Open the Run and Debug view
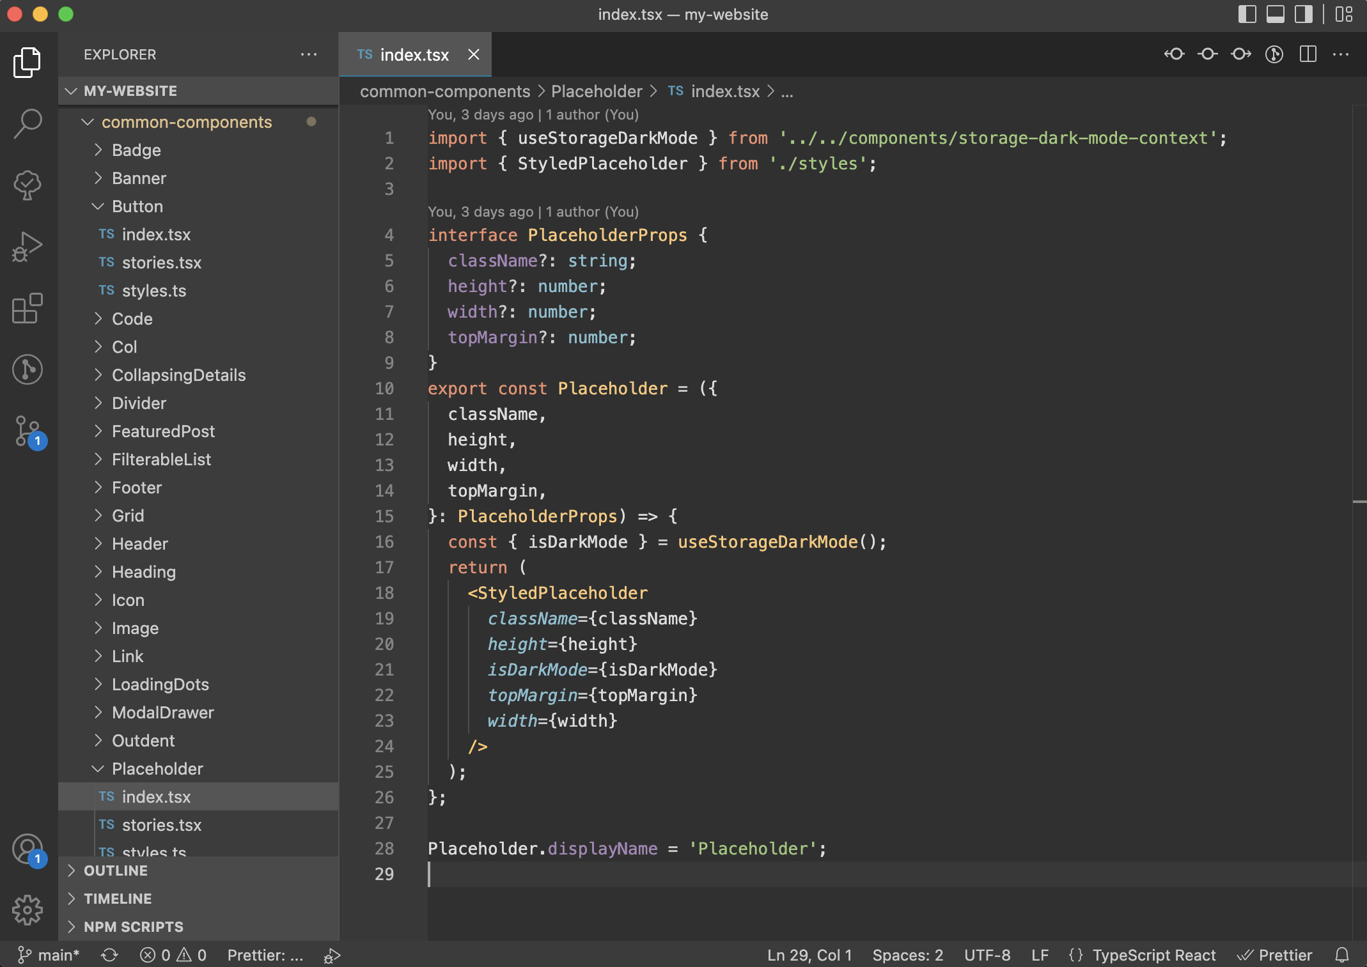This screenshot has height=967, width=1367. pyautogui.click(x=27, y=247)
